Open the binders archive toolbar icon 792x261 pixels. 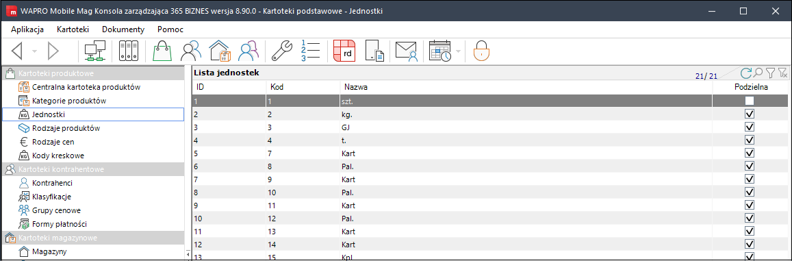tap(128, 51)
